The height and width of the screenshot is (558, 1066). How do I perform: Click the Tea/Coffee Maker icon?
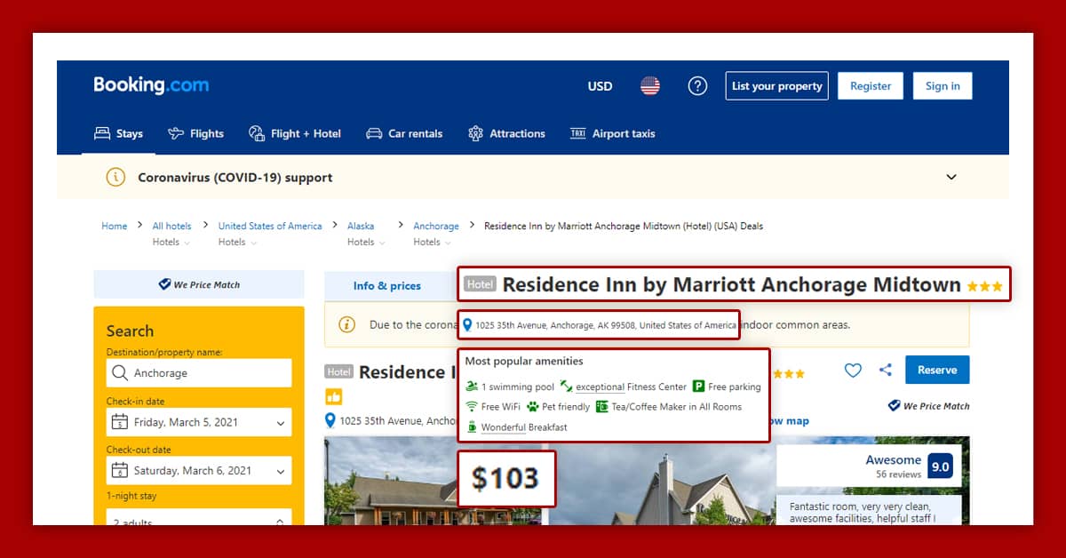[601, 407]
